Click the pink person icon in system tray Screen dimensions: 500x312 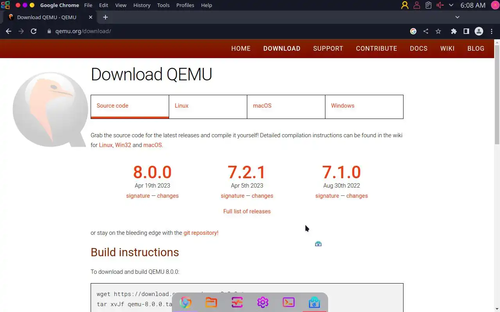pyautogui.click(x=417, y=5)
